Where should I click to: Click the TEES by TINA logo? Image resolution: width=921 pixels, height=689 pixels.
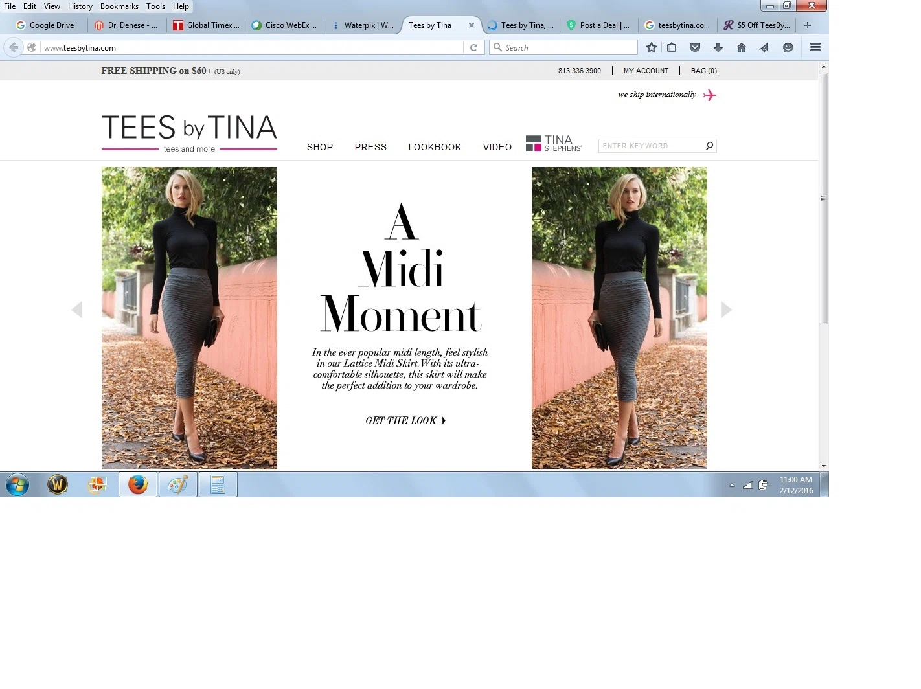[x=189, y=133]
